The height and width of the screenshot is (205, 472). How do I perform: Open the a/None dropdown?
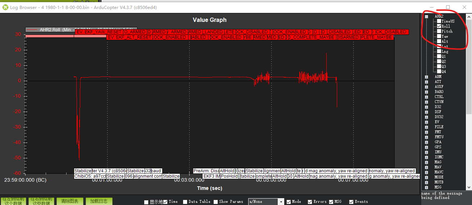266,202
